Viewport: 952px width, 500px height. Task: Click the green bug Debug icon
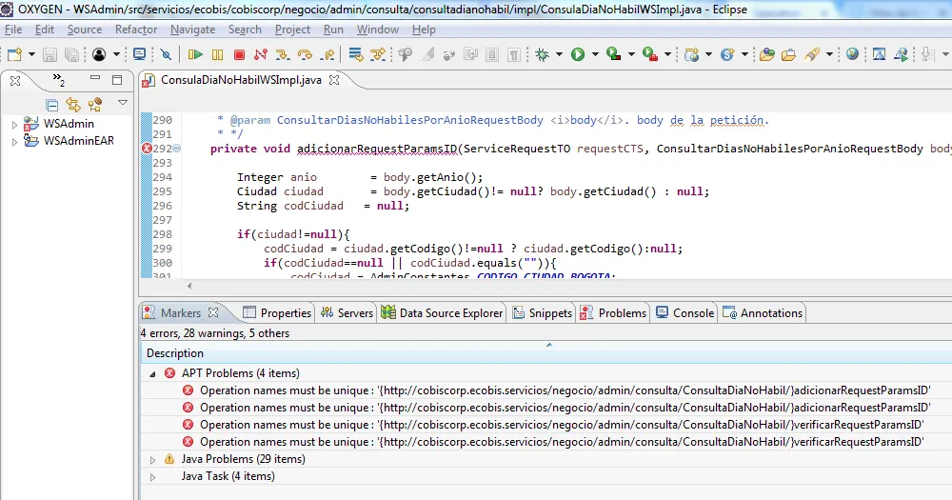coord(543,54)
